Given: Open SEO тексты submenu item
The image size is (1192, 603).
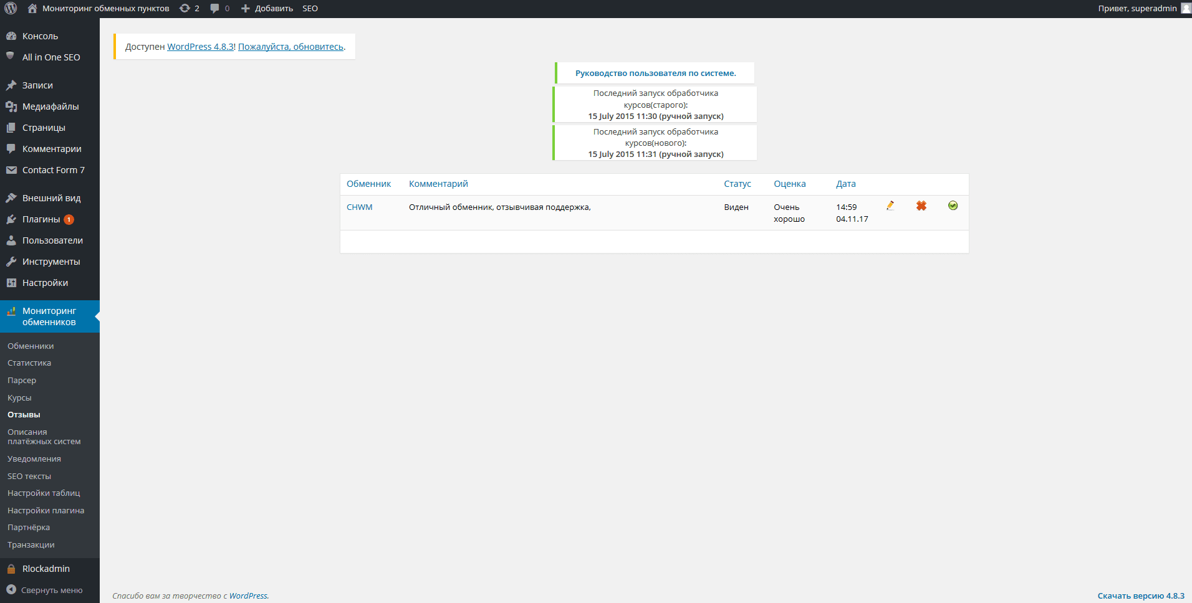Looking at the screenshot, I should click(x=29, y=476).
